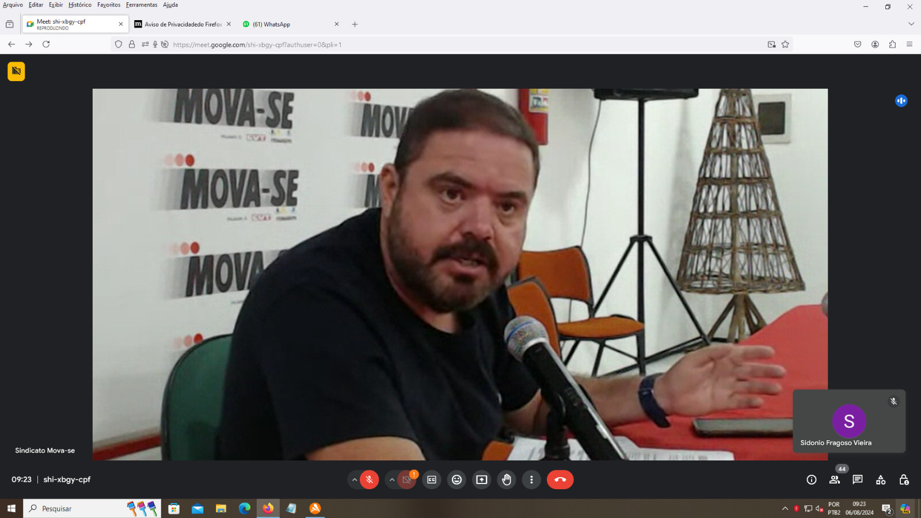Viewport: 921px width, 518px height.
Task: Switch to the WhatsApp tab
Action: click(288, 24)
